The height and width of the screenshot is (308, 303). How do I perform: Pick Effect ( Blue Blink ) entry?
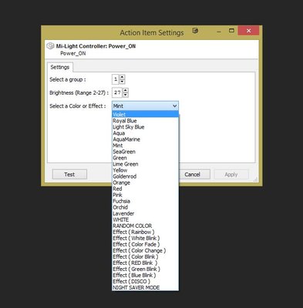click(x=145, y=275)
